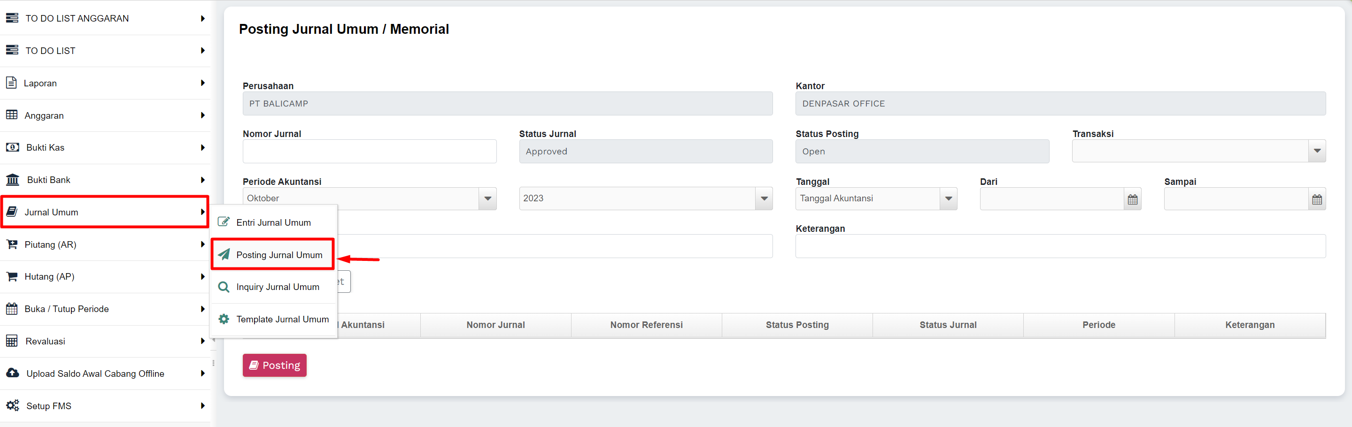
Task: Click the Anggaran table icon
Action: pos(12,115)
